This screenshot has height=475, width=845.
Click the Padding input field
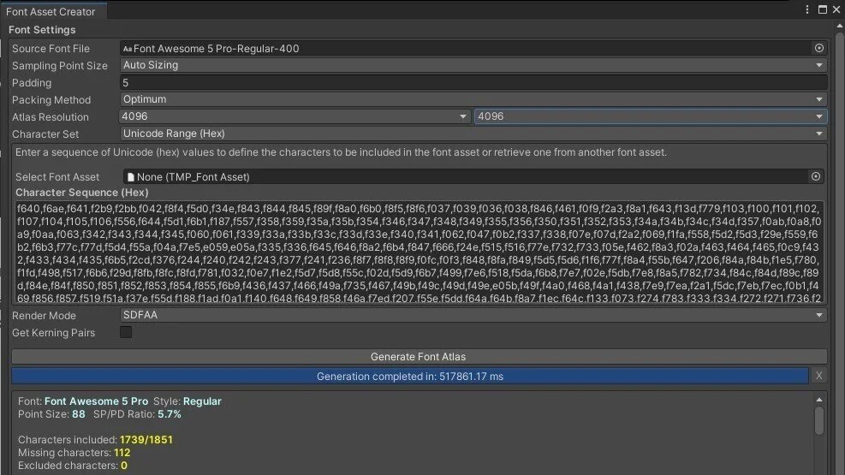click(x=473, y=82)
